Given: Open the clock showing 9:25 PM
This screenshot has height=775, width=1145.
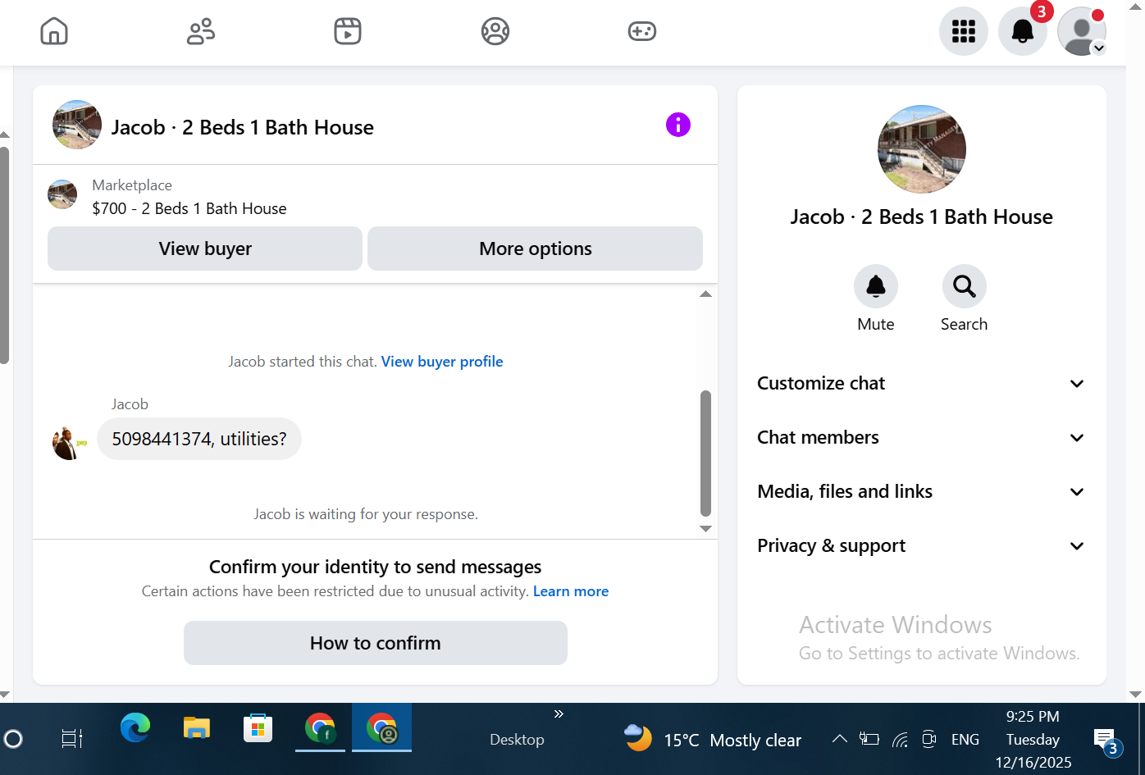Looking at the screenshot, I should pyautogui.click(x=1033, y=739).
